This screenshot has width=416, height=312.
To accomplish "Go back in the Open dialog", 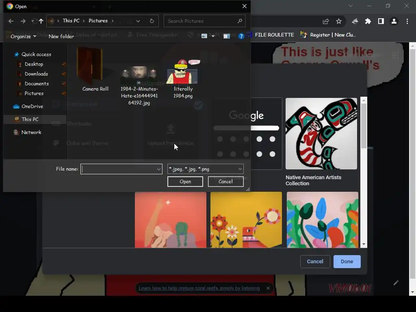I will tap(11, 21).
